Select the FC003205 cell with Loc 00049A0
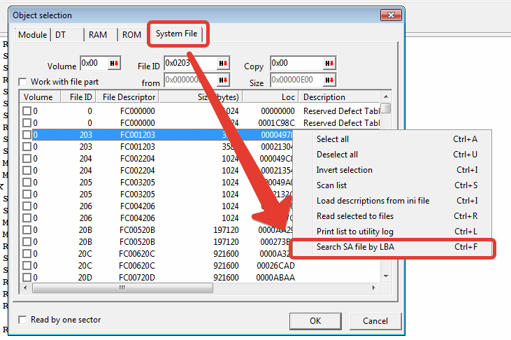Screen dimensions: 511x340 137,183
